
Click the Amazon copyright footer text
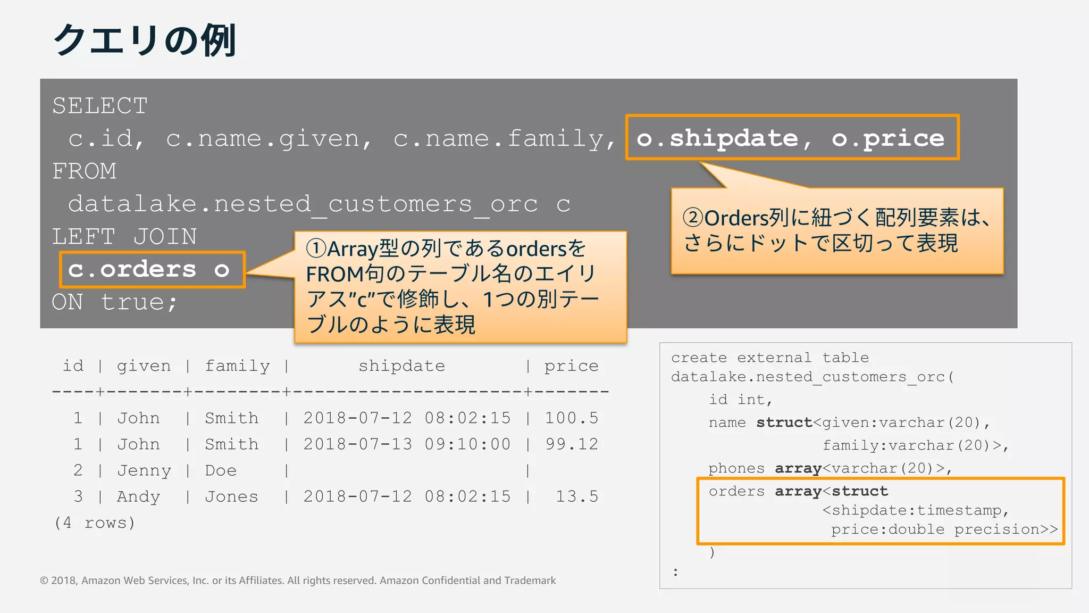298,581
